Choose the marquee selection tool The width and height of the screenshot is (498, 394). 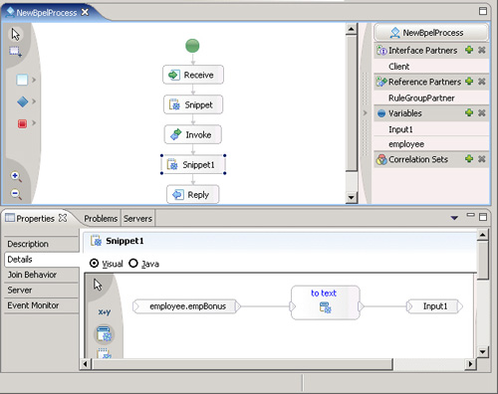15,52
